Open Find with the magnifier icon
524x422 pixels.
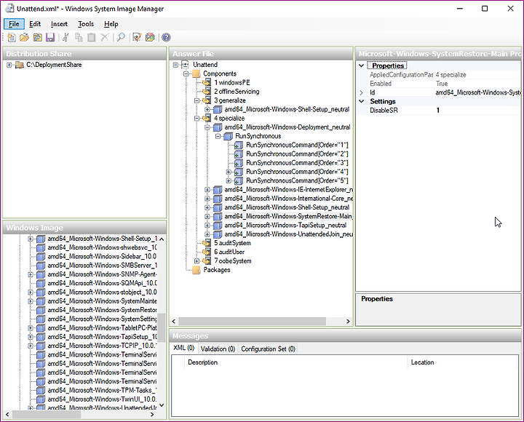121,37
